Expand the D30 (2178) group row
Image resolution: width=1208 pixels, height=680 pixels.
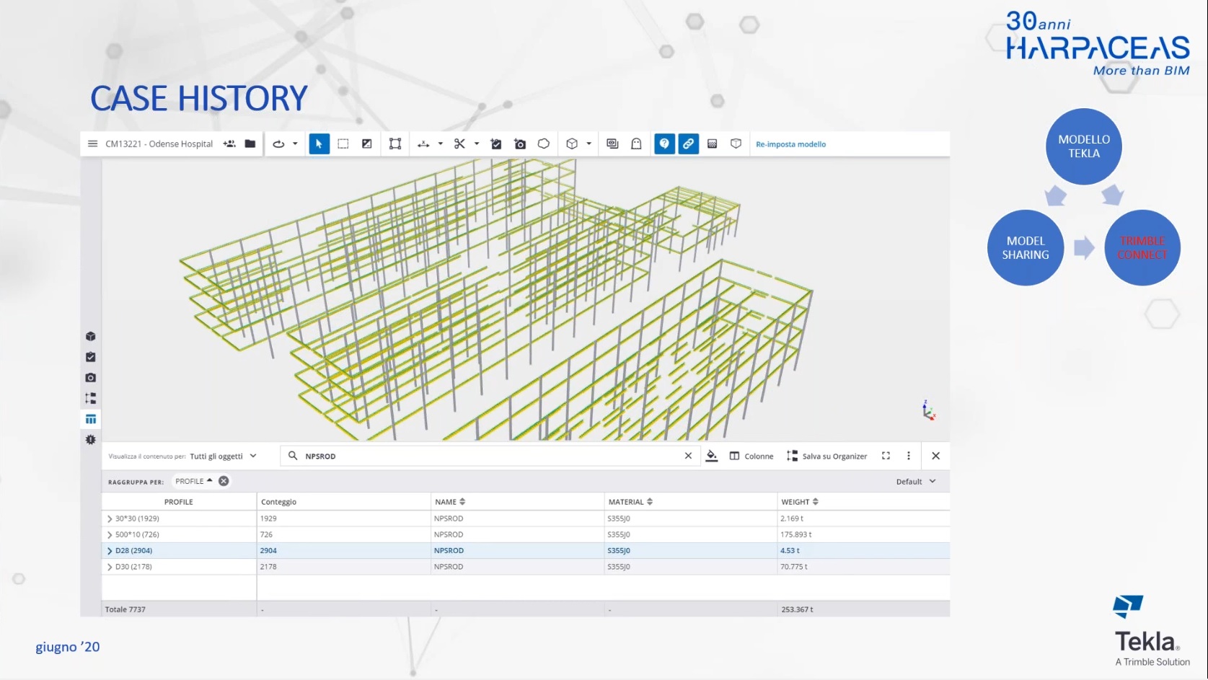pyautogui.click(x=110, y=567)
